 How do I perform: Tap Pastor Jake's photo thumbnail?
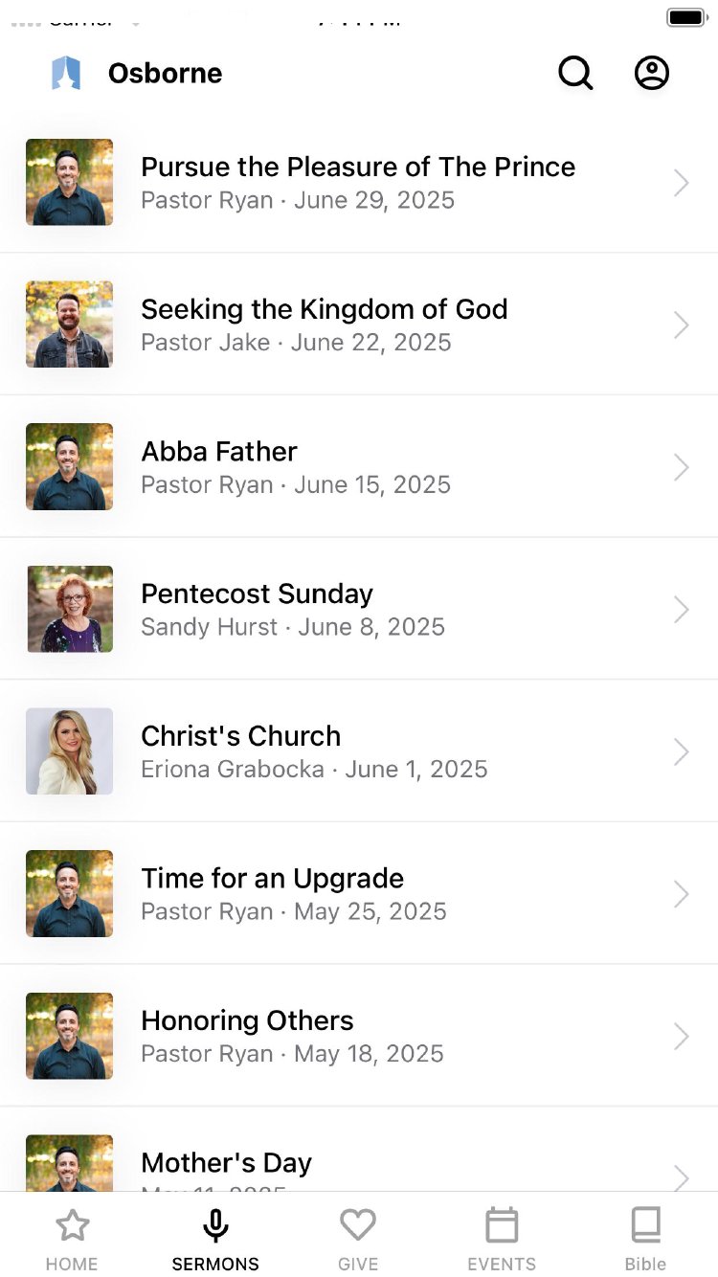(x=70, y=325)
